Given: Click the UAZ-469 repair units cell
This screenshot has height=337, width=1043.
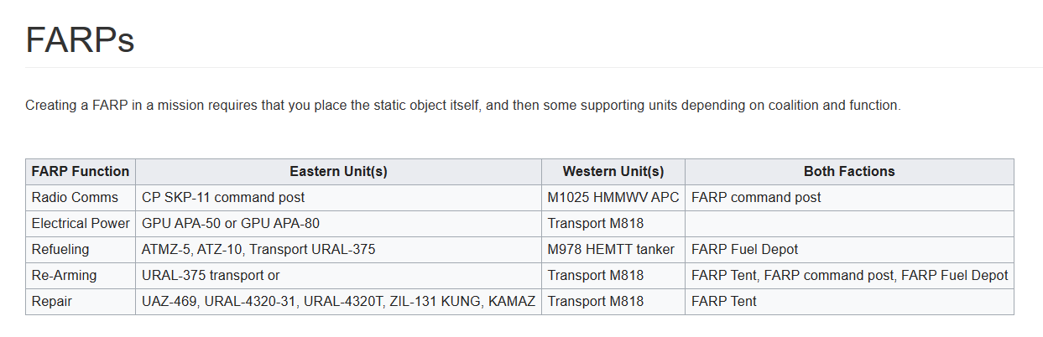Looking at the screenshot, I should (x=338, y=302).
